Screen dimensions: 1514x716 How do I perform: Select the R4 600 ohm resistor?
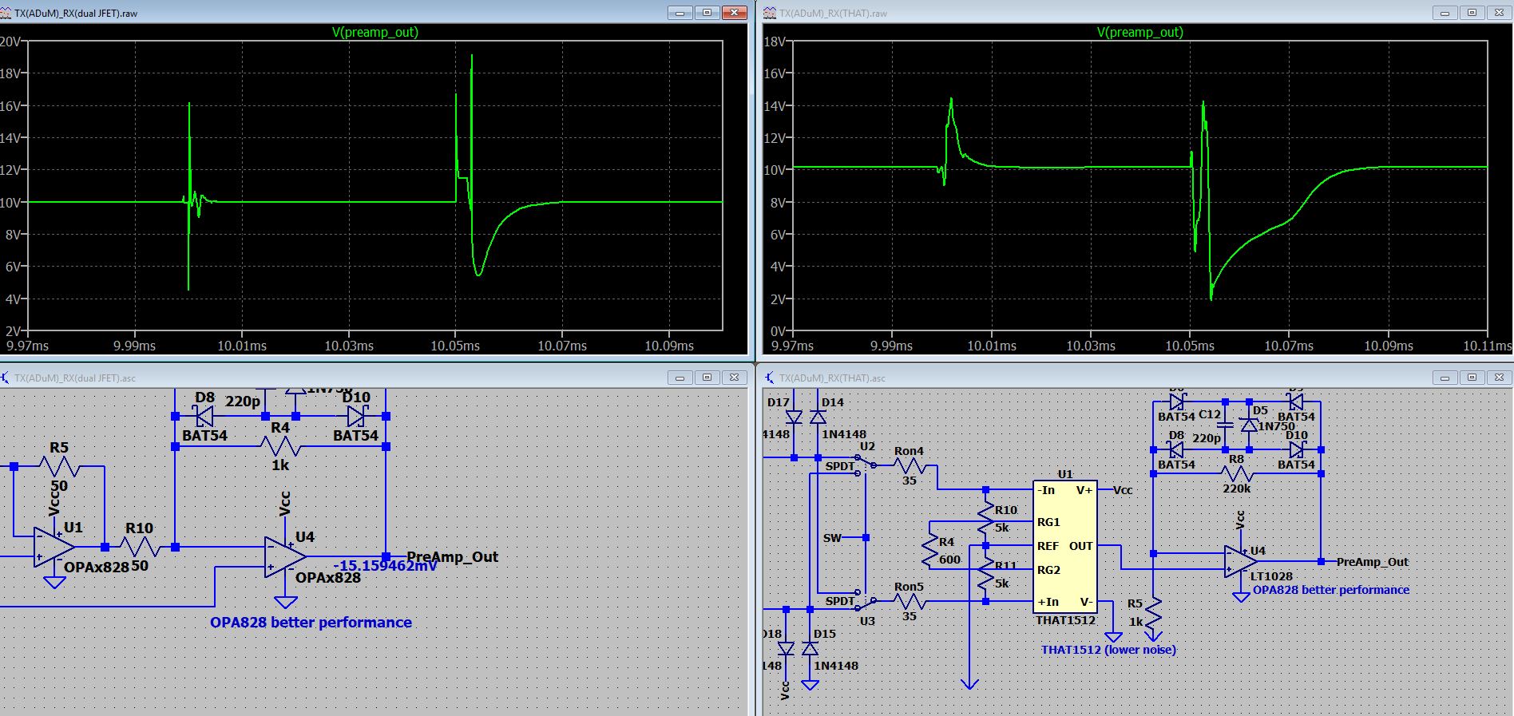click(x=929, y=551)
